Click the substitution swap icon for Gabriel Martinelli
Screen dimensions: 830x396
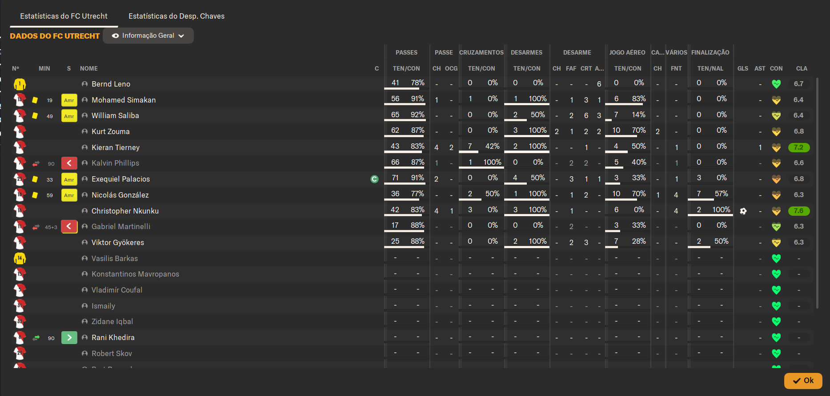(36, 227)
